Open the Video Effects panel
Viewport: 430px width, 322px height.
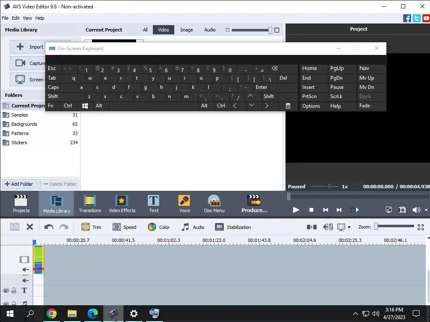click(122, 204)
